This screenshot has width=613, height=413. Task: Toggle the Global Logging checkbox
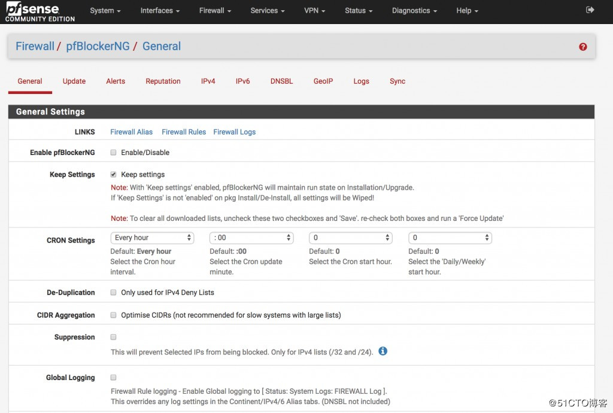tap(113, 378)
